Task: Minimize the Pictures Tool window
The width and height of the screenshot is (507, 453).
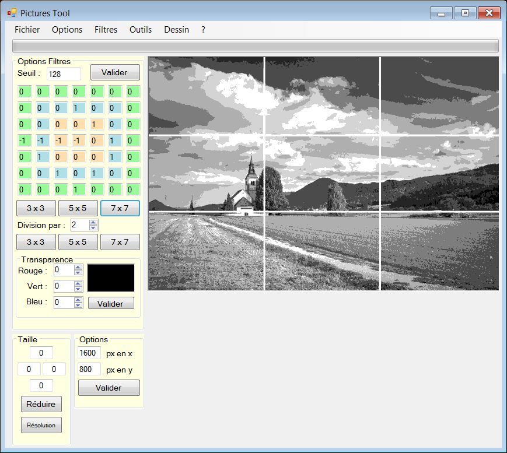Action: [x=441, y=13]
